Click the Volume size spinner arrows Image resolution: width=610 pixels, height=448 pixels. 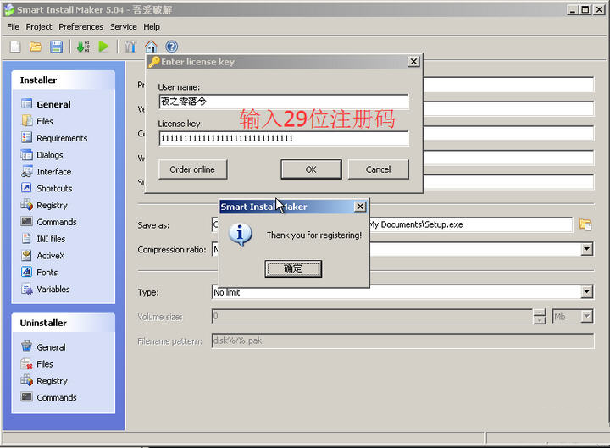[539, 316]
